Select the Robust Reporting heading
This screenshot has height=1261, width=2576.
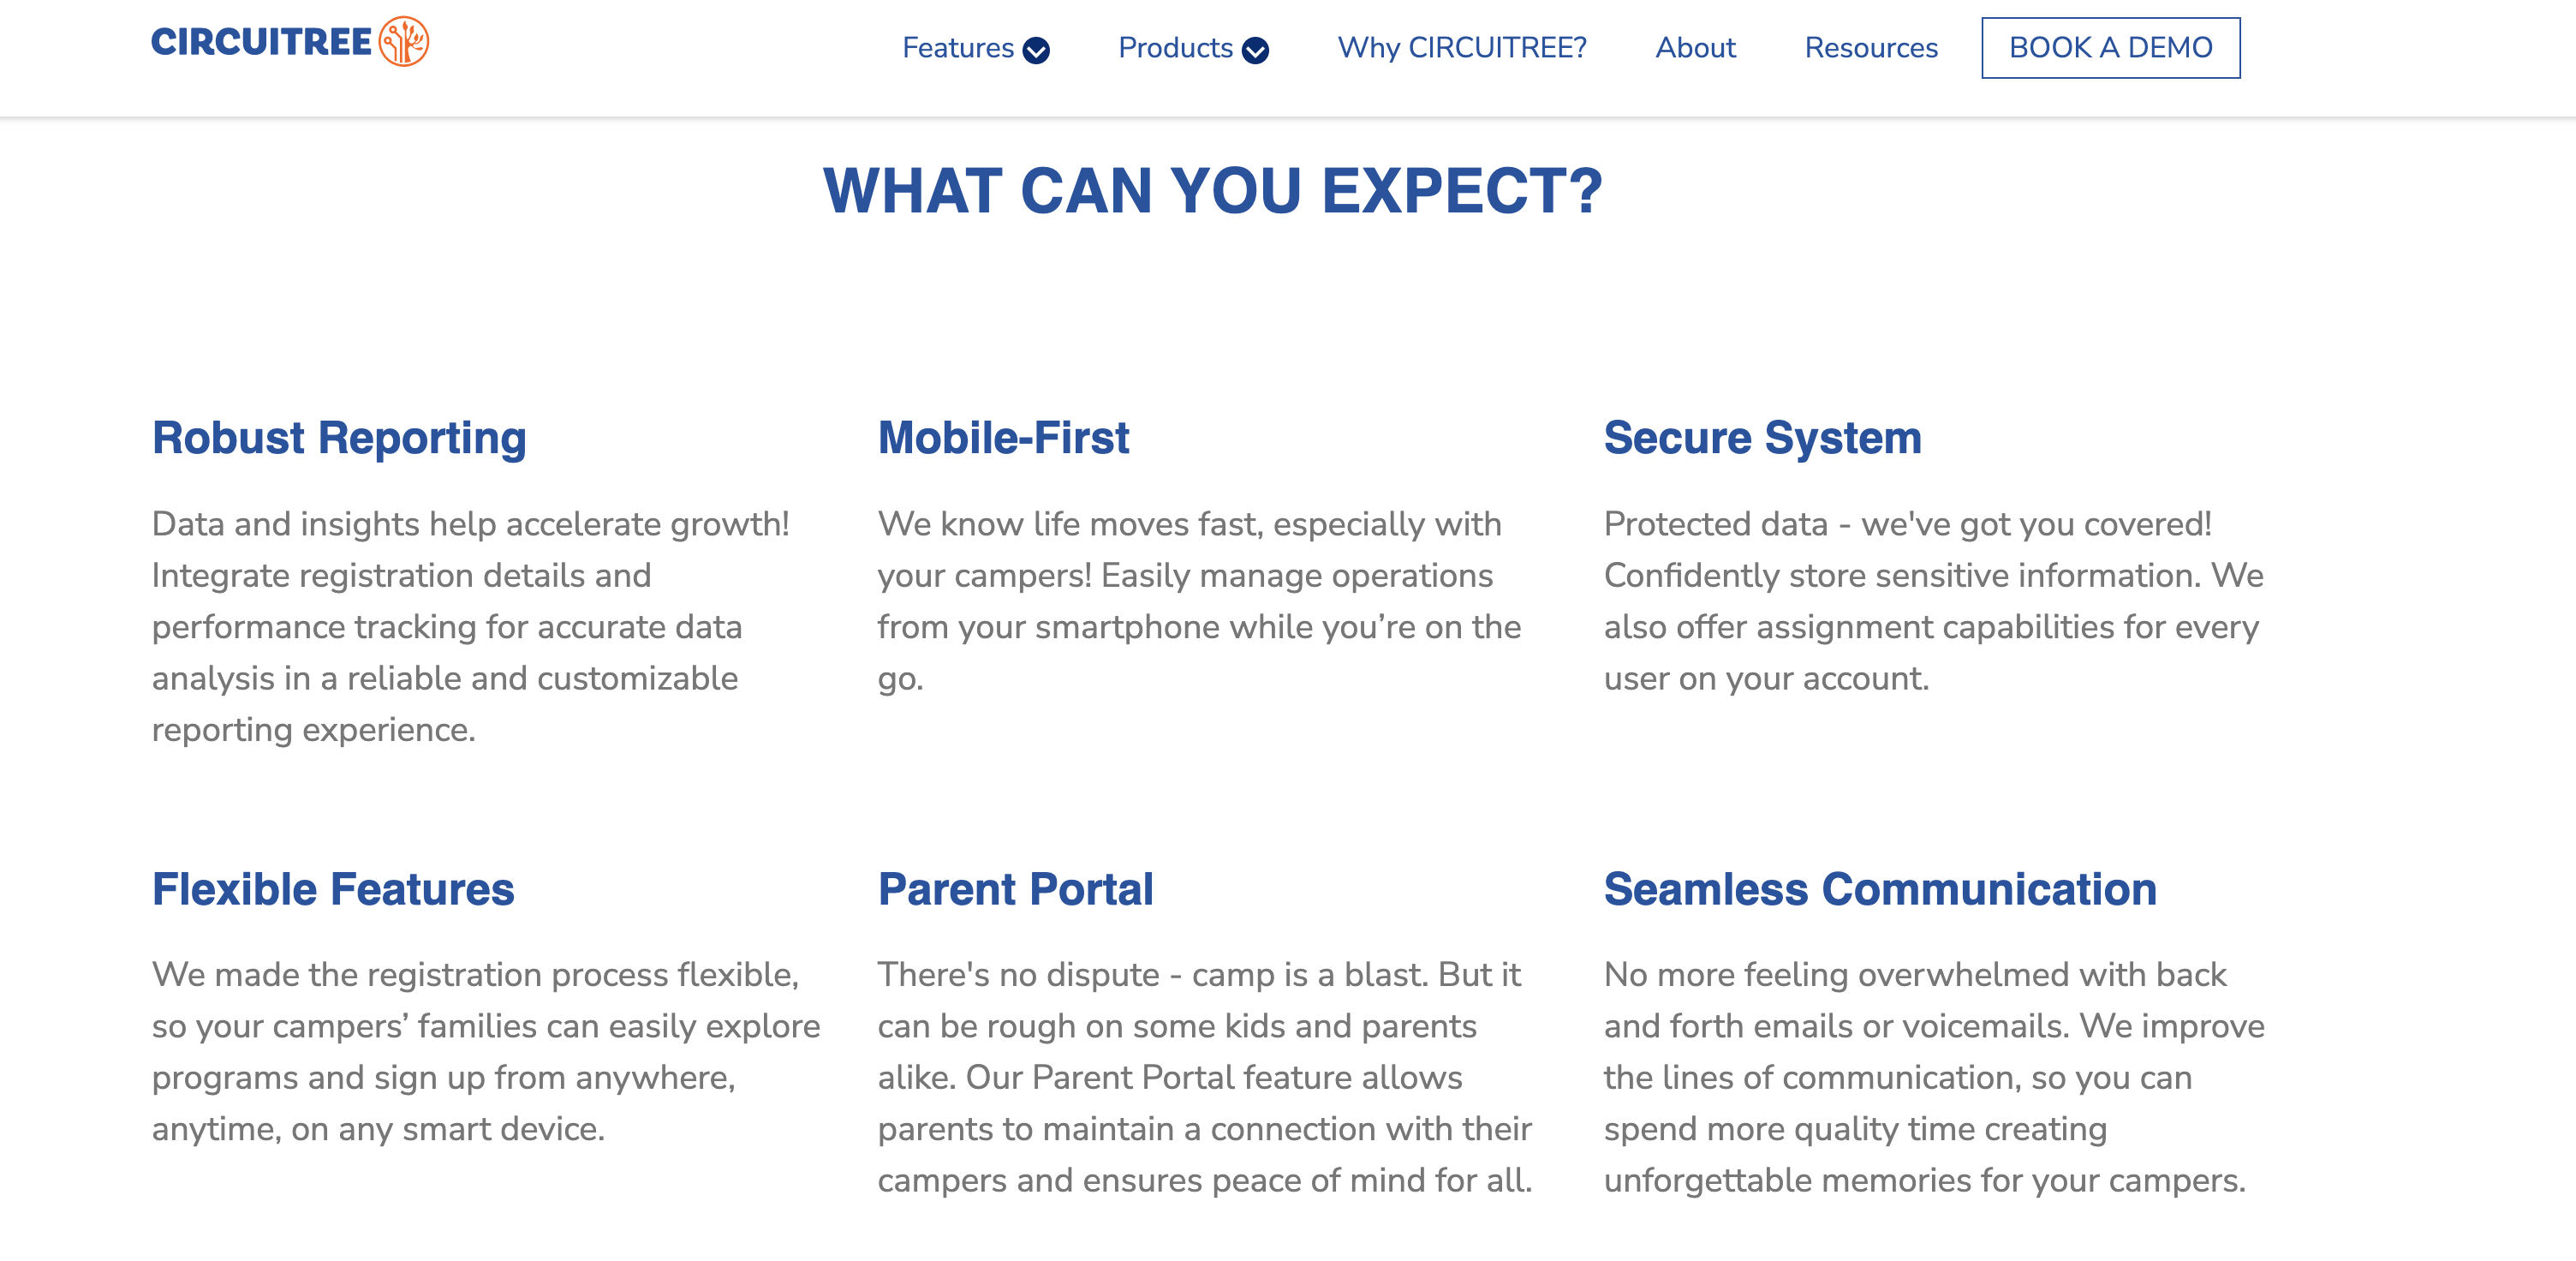click(339, 438)
